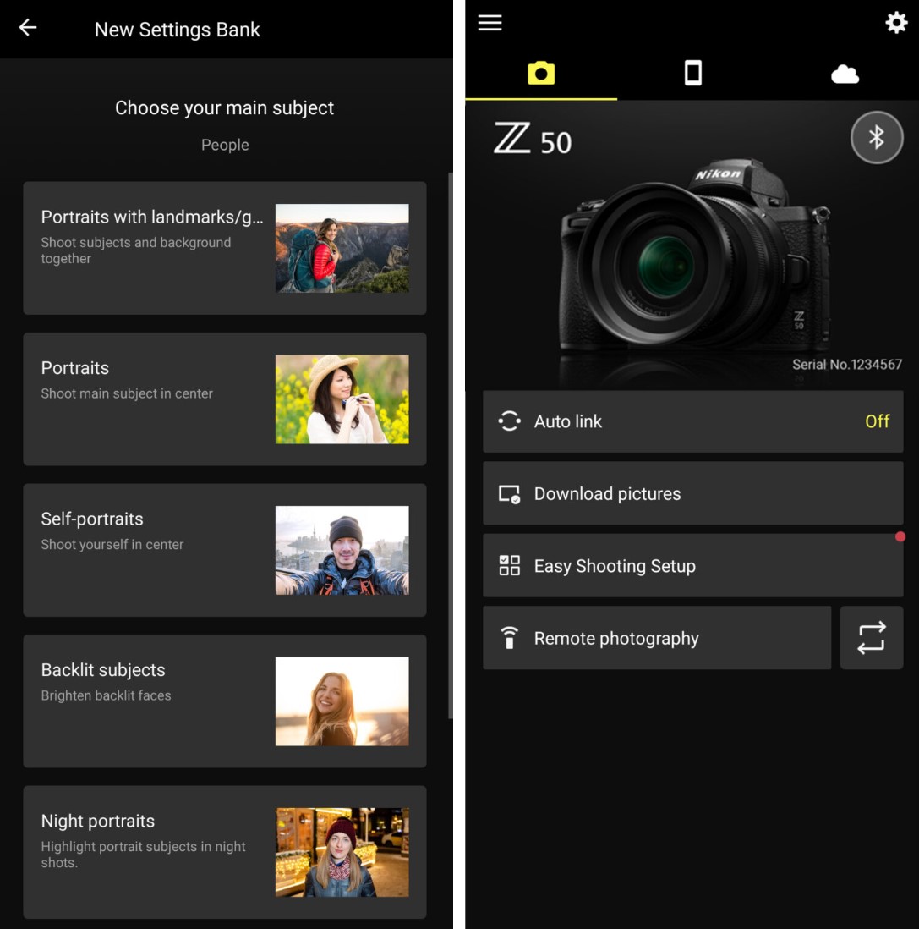
Task: Toggle Auto link Off setting
Action: point(692,421)
